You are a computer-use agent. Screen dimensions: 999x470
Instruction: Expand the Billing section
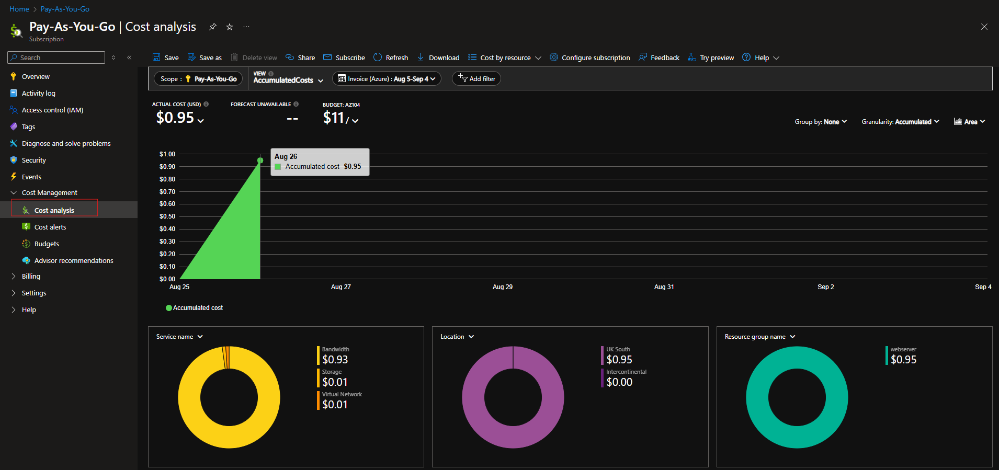click(31, 276)
